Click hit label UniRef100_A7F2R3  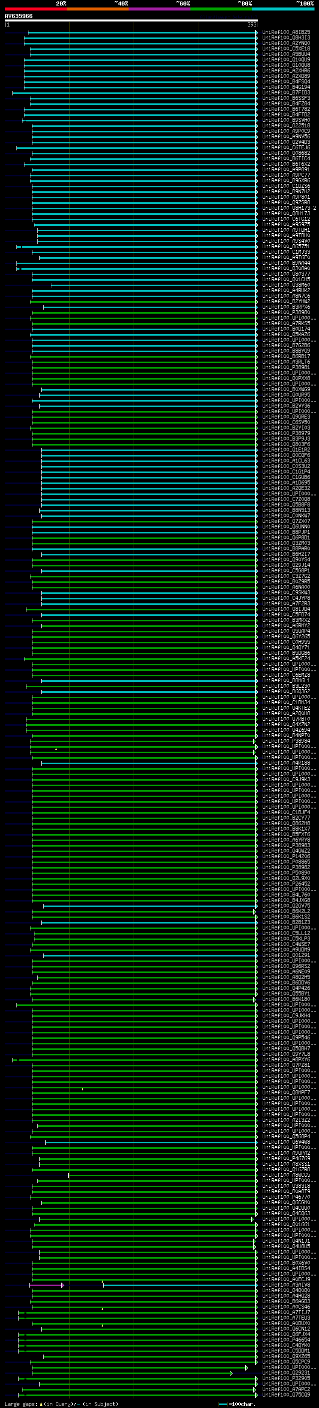[x=286, y=604]
